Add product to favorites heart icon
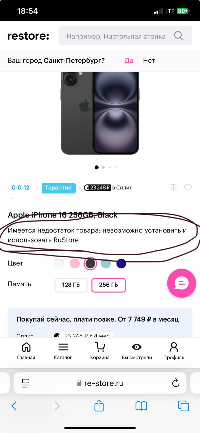This screenshot has width=200, height=433. coord(188,187)
